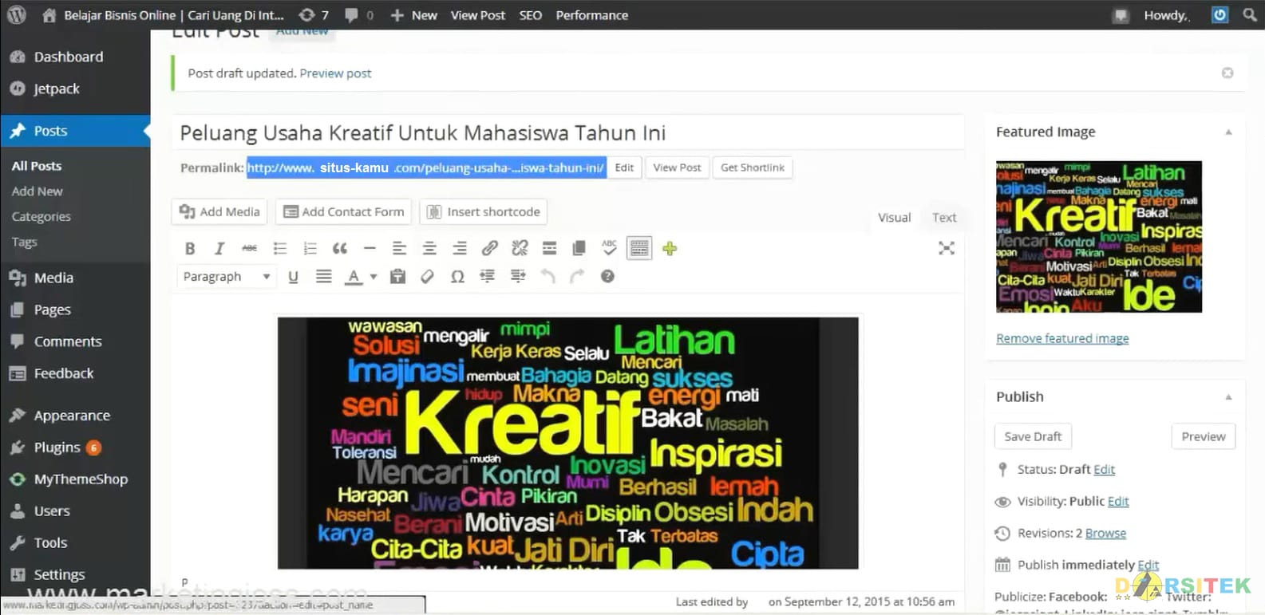Click the Insert shortcode button
1265x615 pixels.
tap(483, 211)
